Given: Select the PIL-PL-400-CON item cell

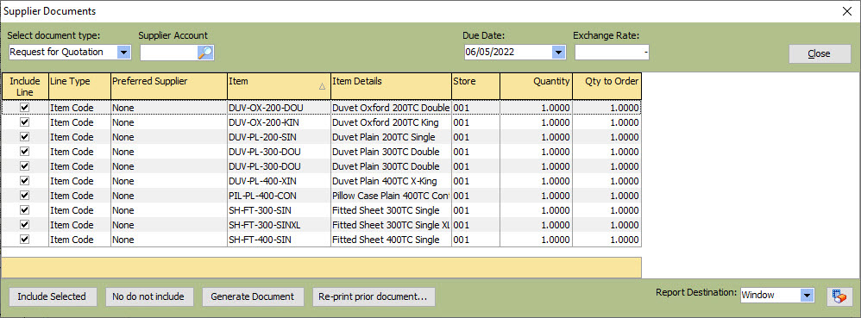Looking at the screenshot, I should pos(279,196).
